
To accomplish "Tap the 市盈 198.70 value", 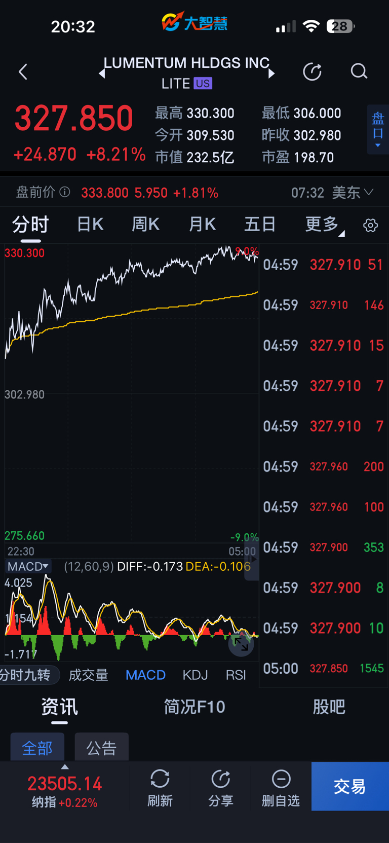I will pyautogui.click(x=314, y=158).
